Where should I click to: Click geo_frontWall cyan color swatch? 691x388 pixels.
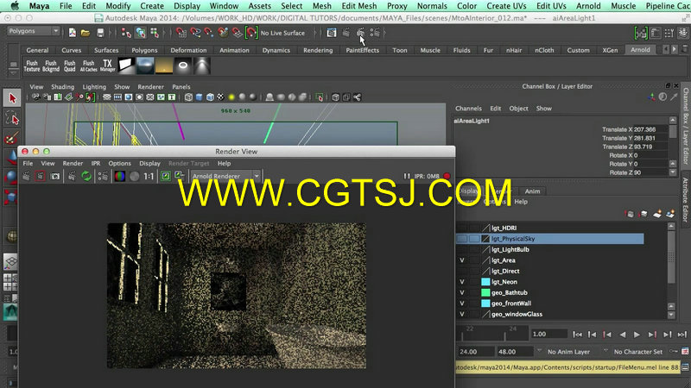click(485, 304)
